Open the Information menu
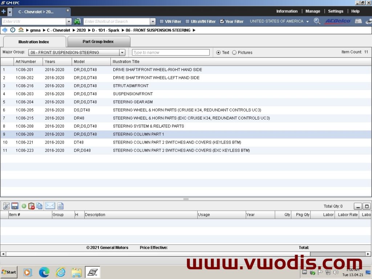Viewport: 372px width, 279px height. [x=287, y=11]
